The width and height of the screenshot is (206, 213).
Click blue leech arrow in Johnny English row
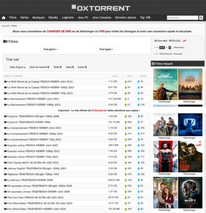click(139, 169)
